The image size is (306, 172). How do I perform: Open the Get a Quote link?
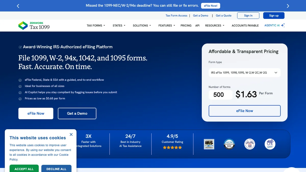(x=224, y=16)
